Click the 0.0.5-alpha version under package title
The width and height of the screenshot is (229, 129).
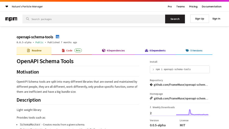24,42
